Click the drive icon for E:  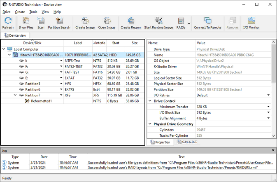point(21,78)
